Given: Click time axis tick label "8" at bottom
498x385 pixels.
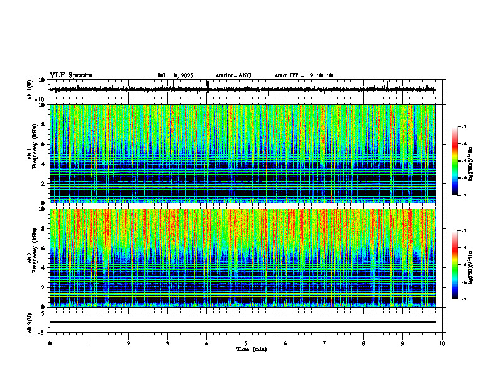Looking at the screenshot, I should pos(363,343).
